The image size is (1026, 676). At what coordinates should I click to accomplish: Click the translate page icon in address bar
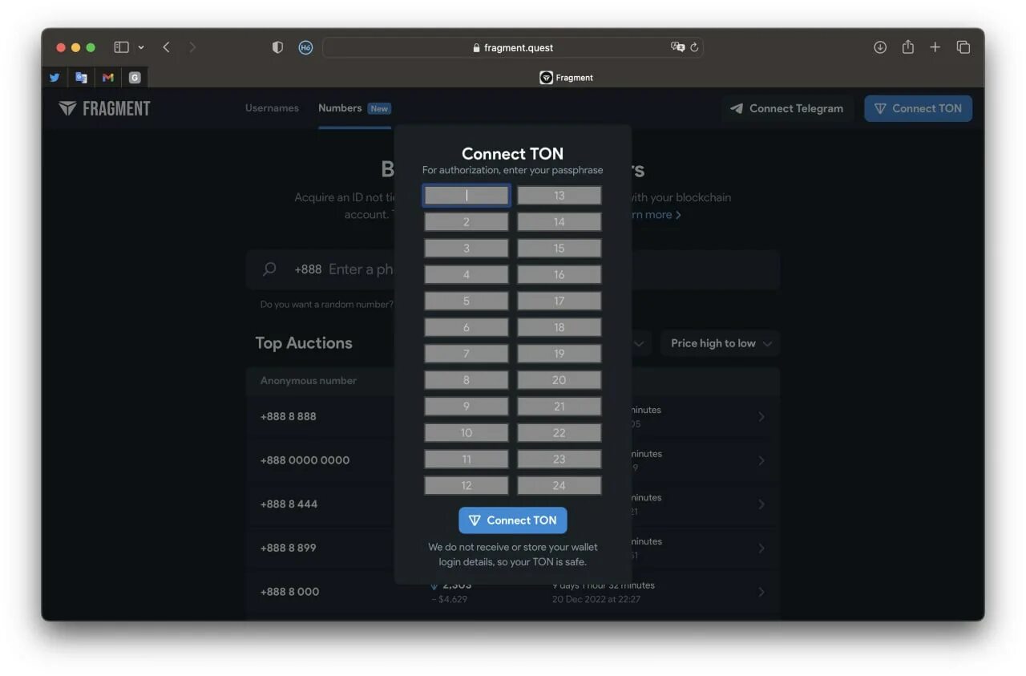pos(677,47)
